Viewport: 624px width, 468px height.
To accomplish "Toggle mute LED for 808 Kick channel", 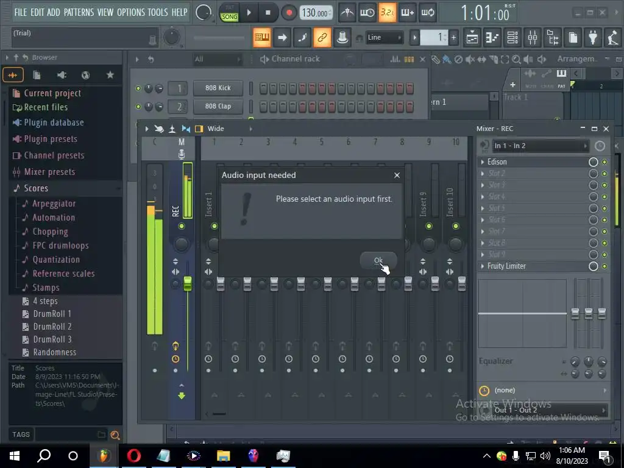I will (x=138, y=88).
